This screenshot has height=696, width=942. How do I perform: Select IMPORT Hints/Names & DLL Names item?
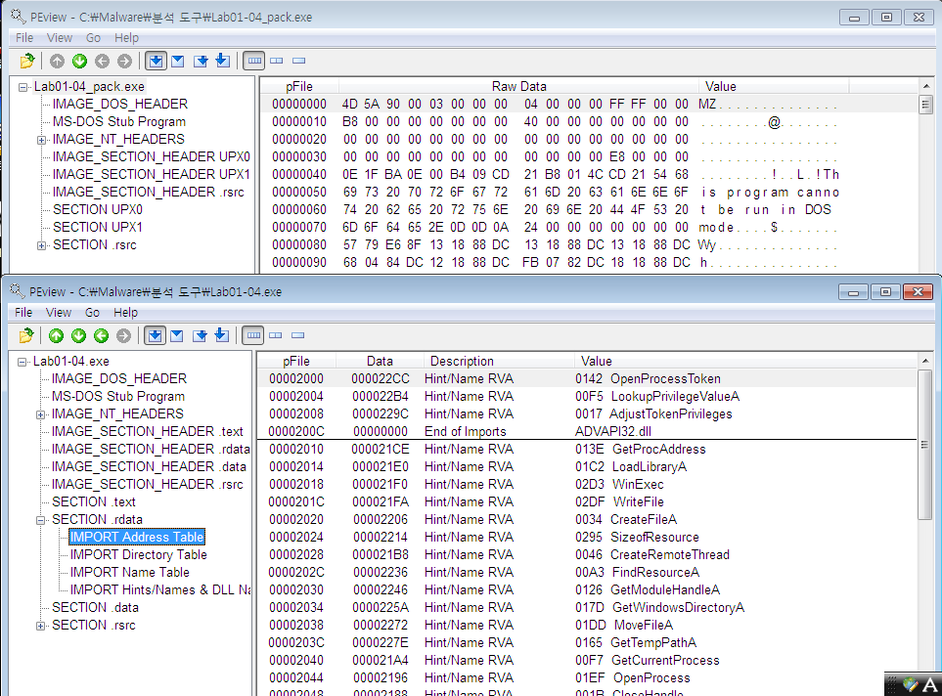pos(160,589)
